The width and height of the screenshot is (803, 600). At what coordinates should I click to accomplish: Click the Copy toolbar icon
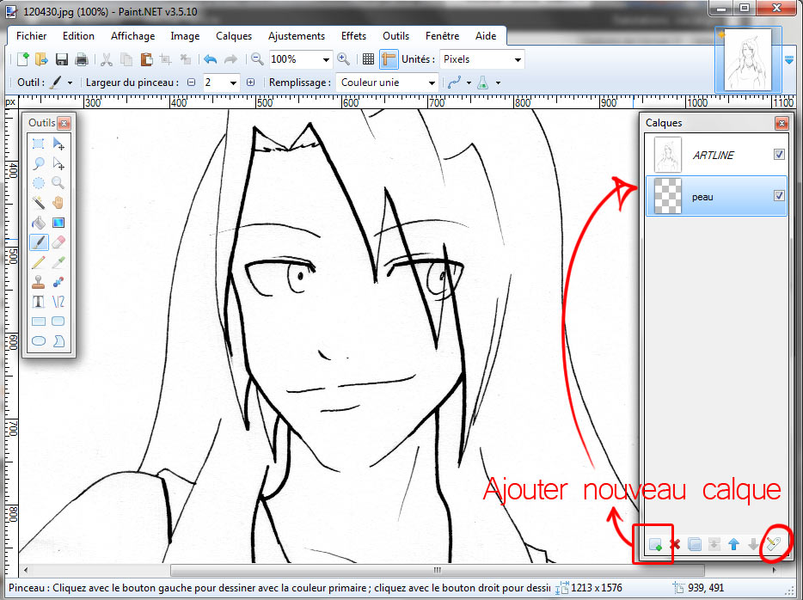[126, 59]
